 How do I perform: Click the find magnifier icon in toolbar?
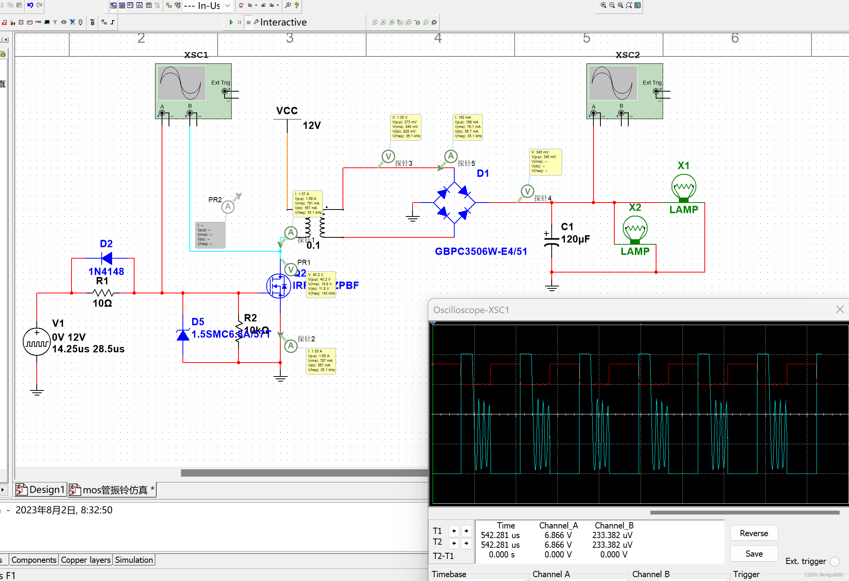[x=288, y=5]
